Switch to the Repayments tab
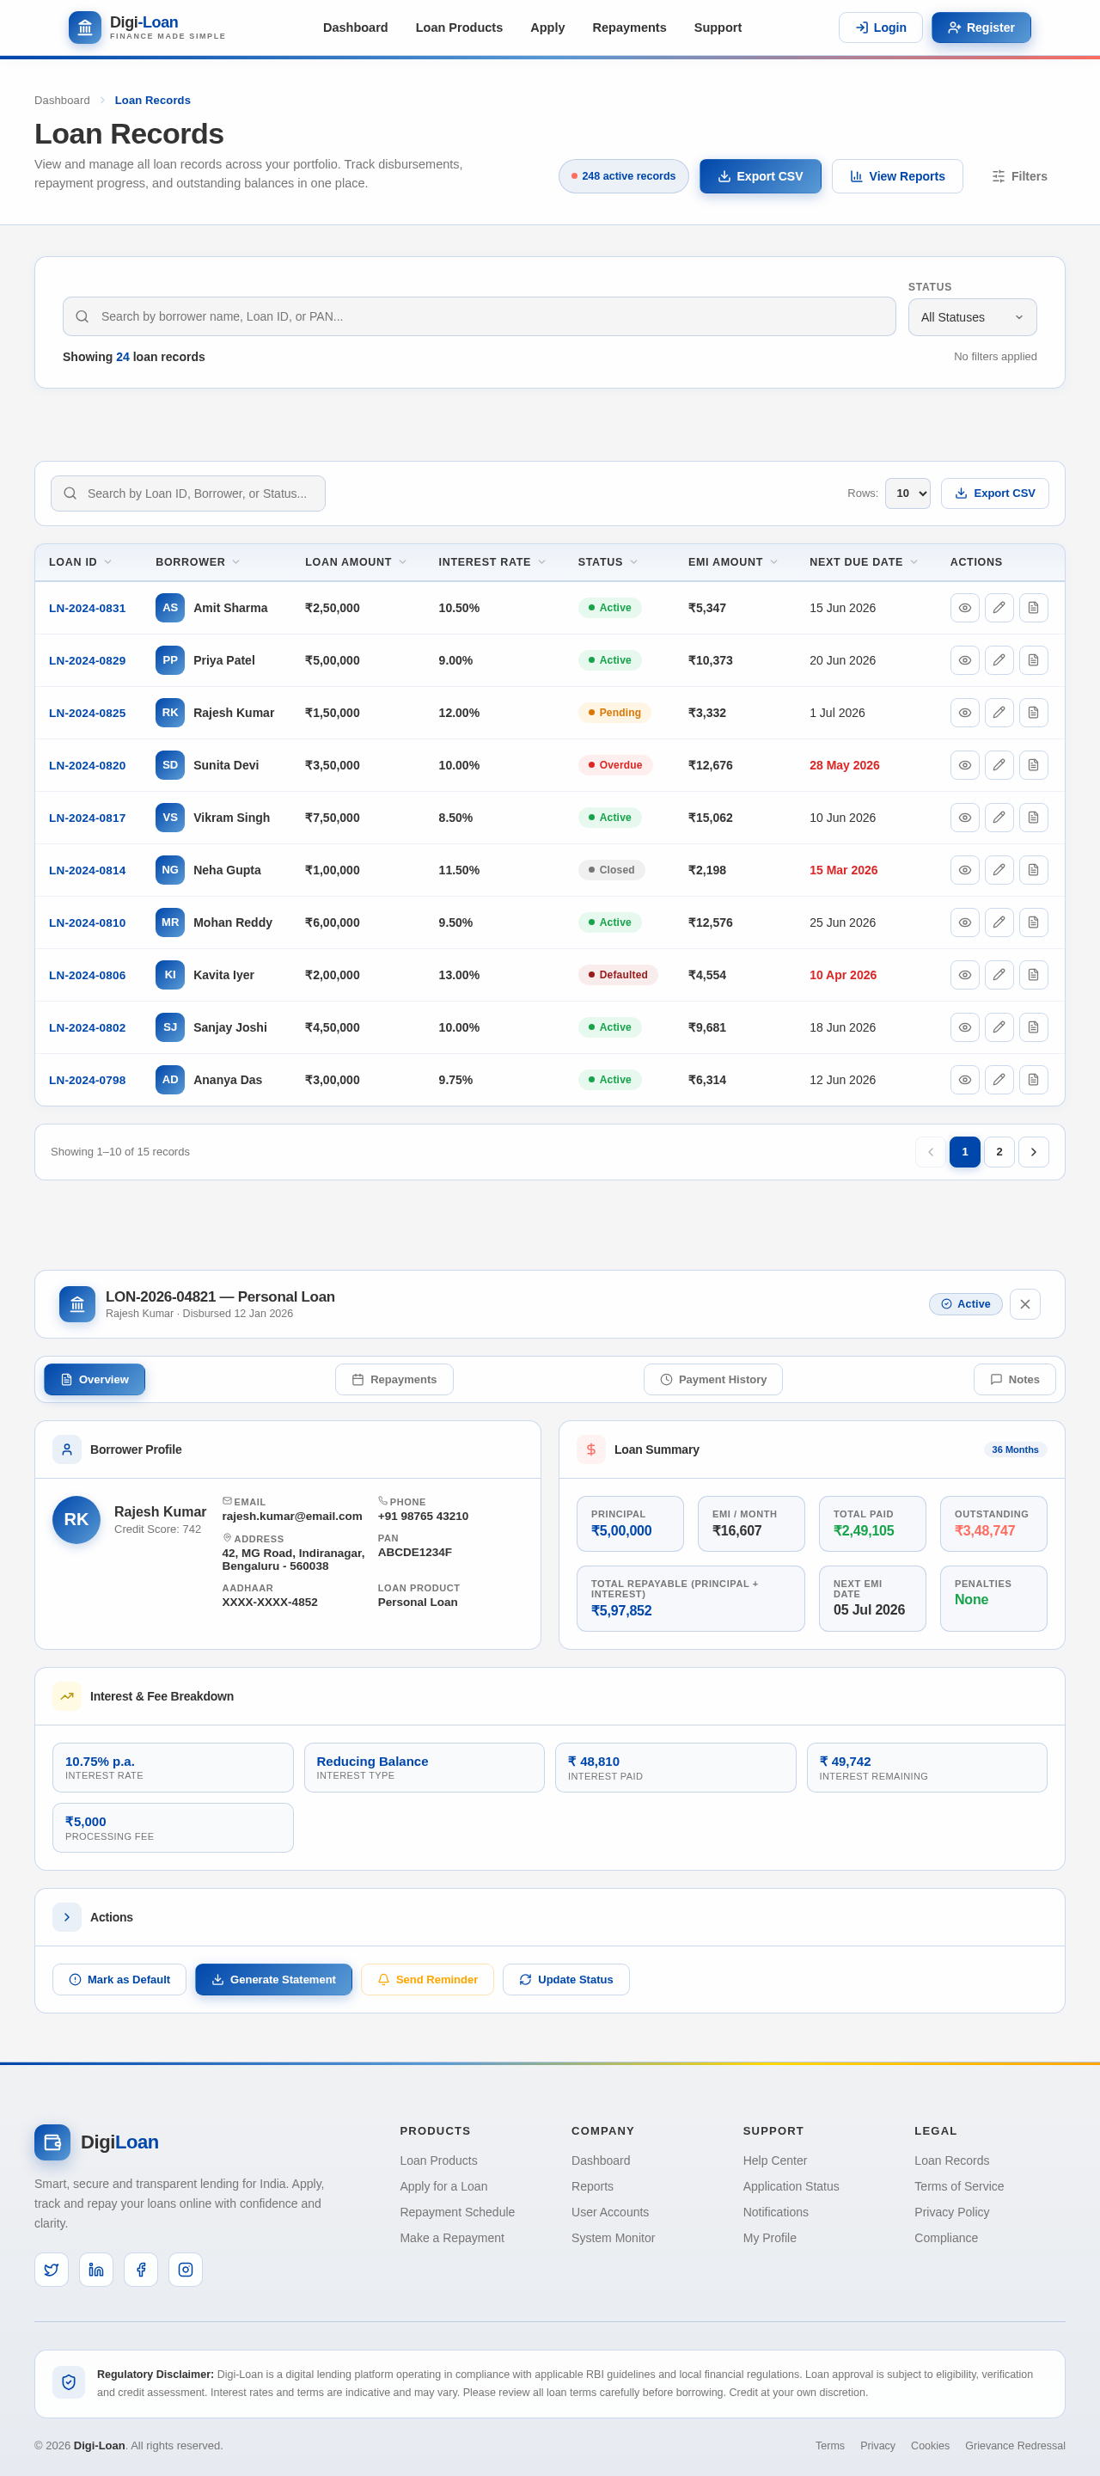This screenshot has width=1100, height=2476. coord(394,1379)
